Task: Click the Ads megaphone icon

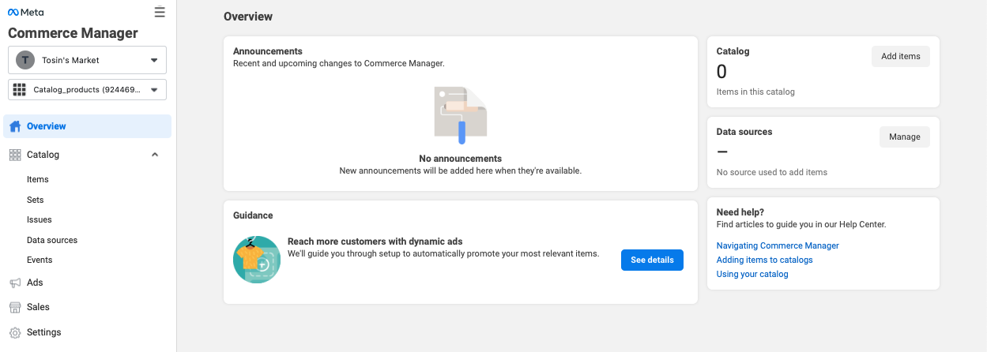Action: [15, 283]
